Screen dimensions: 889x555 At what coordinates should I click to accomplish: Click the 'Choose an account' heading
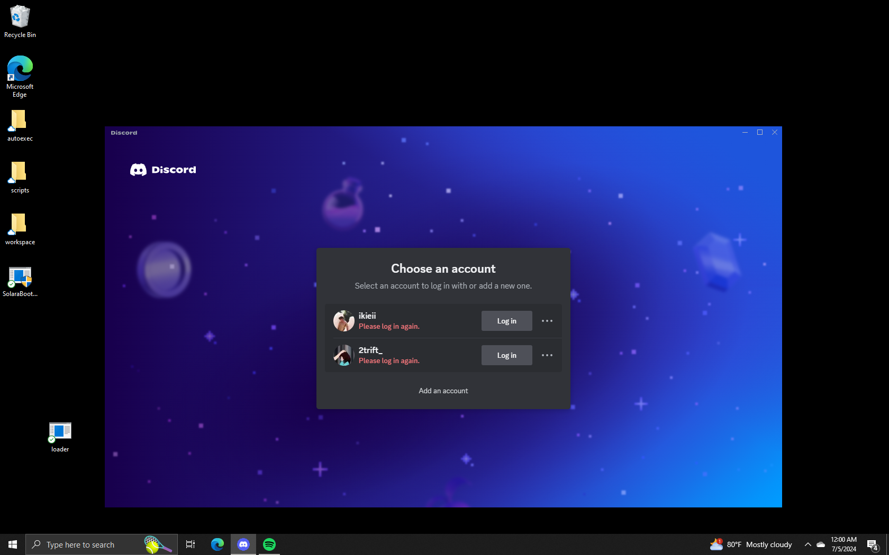click(x=443, y=269)
